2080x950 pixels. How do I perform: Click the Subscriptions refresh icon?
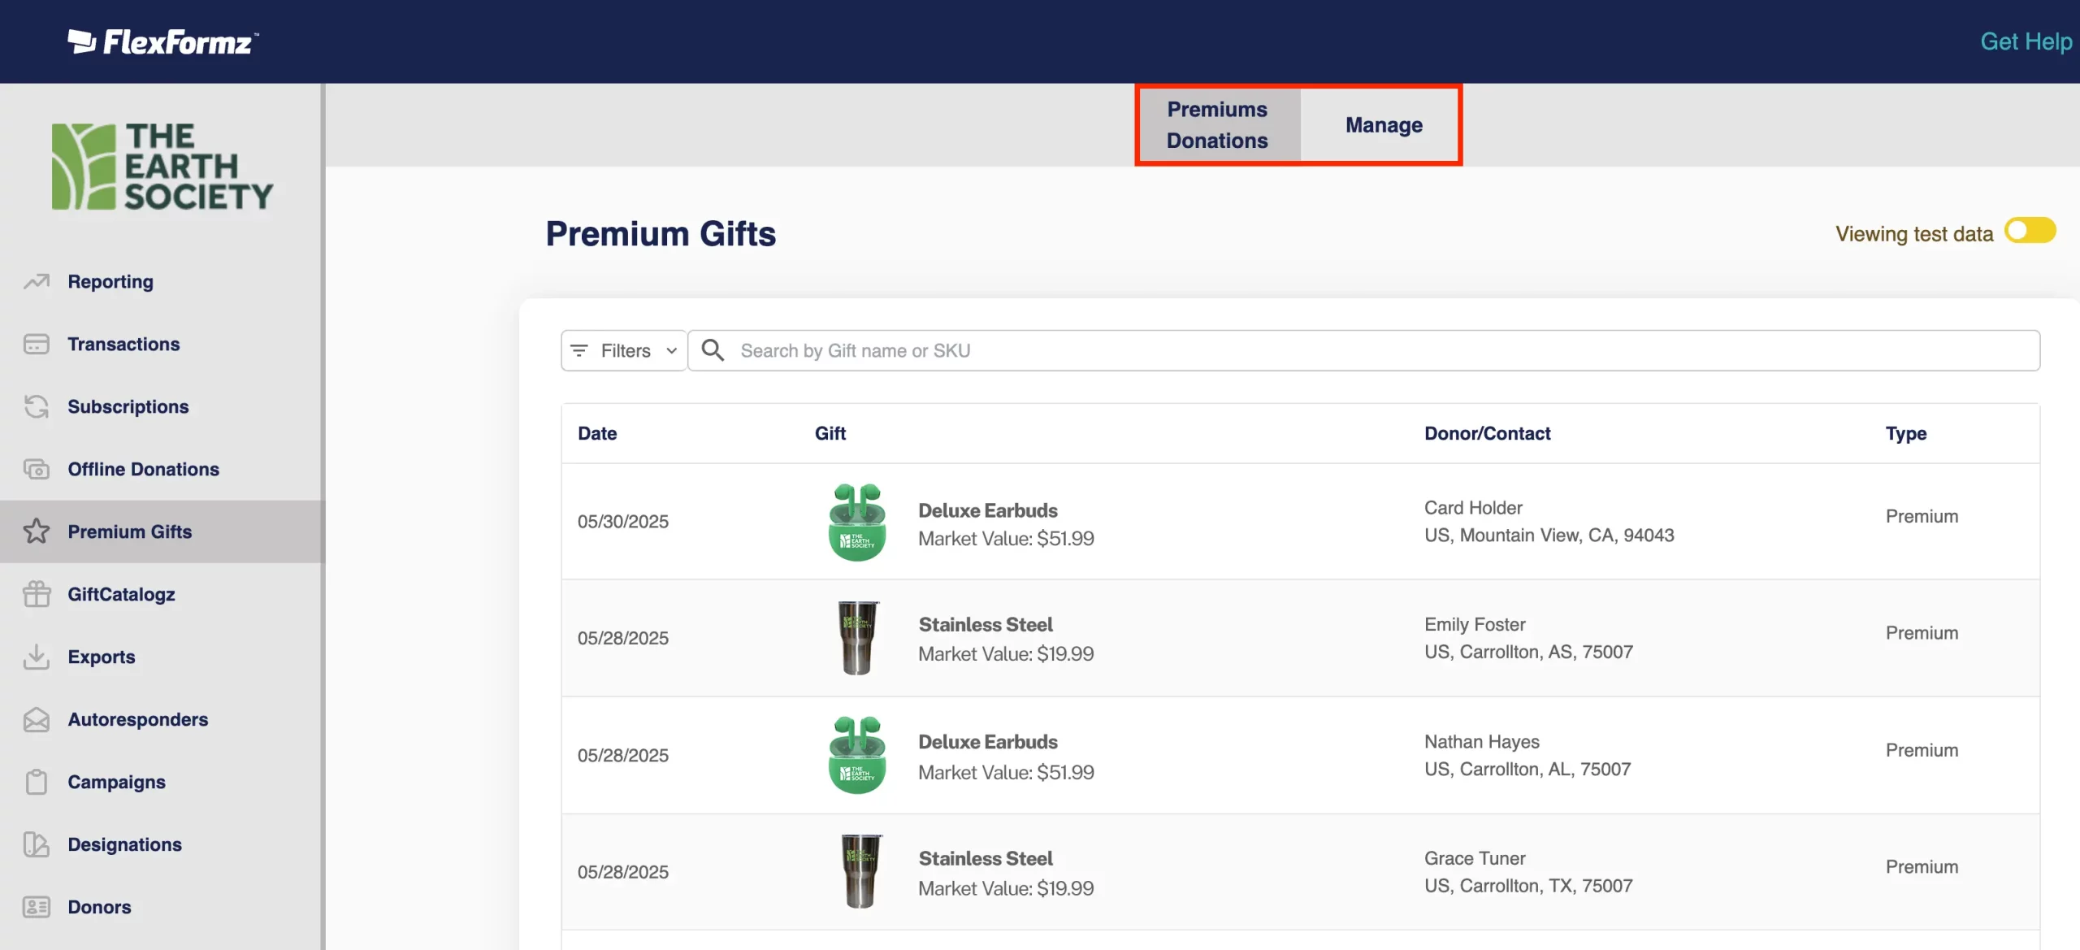tap(37, 406)
